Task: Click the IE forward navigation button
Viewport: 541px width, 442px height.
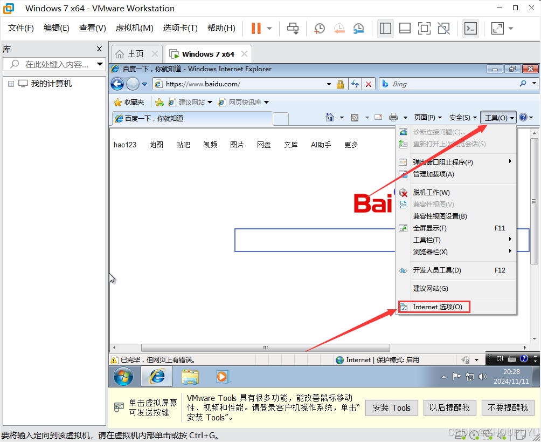Action: tap(133, 84)
